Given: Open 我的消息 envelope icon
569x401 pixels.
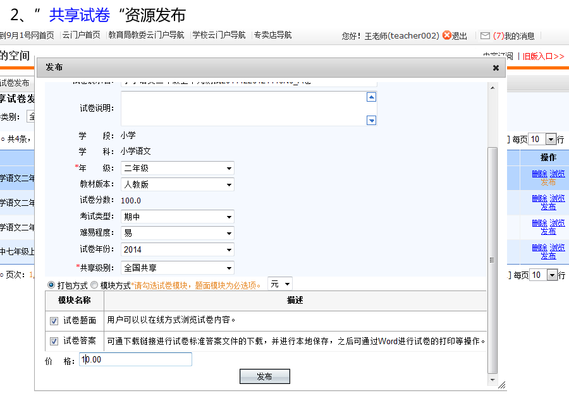Looking at the screenshot, I should click(485, 36).
